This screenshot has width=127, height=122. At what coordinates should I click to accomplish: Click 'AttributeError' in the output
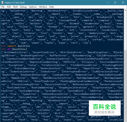coord(71,52)
